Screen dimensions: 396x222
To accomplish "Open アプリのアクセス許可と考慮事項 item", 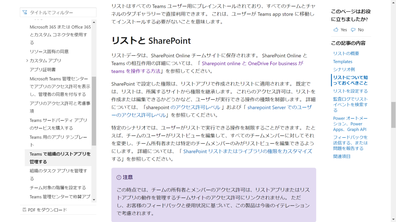I will (60, 107).
